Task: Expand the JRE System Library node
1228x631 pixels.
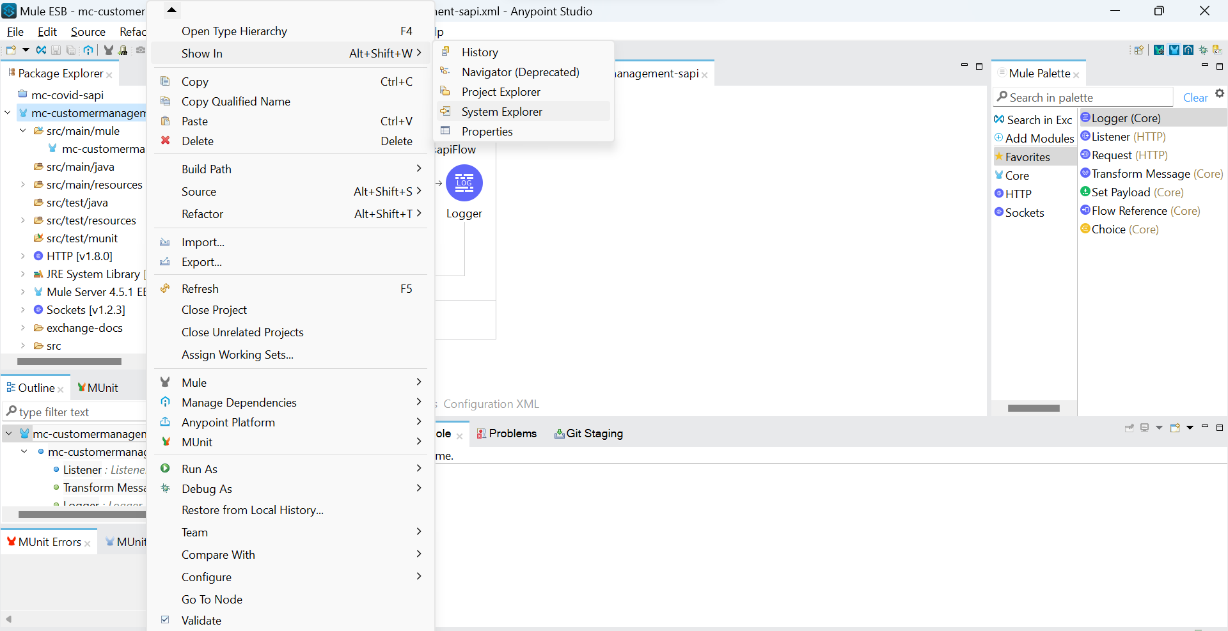Action: [x=23, y=274]
